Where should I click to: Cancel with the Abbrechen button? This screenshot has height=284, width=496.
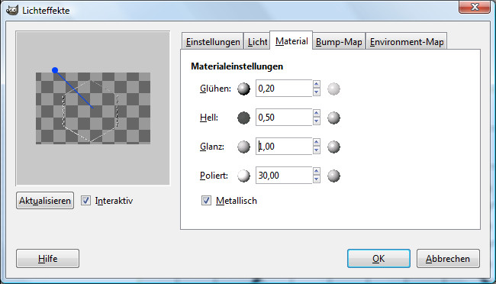click(448, 259)
